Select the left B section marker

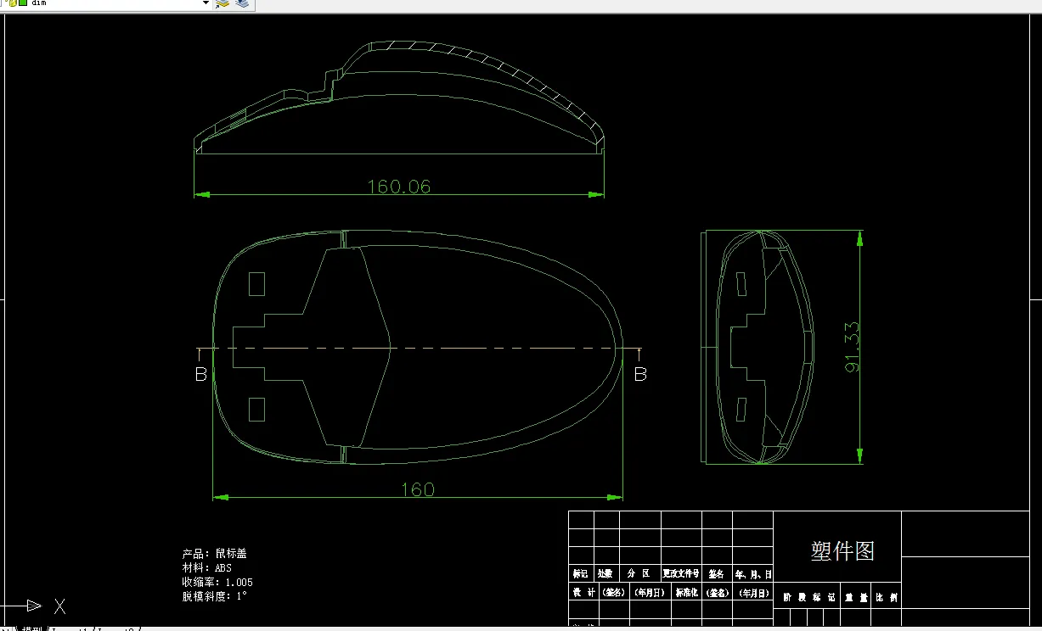(201, 374)
